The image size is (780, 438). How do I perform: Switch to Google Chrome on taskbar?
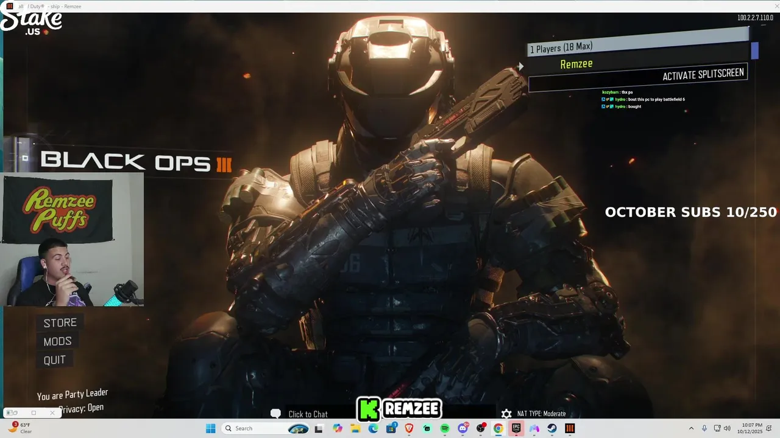tap(498, 428)
